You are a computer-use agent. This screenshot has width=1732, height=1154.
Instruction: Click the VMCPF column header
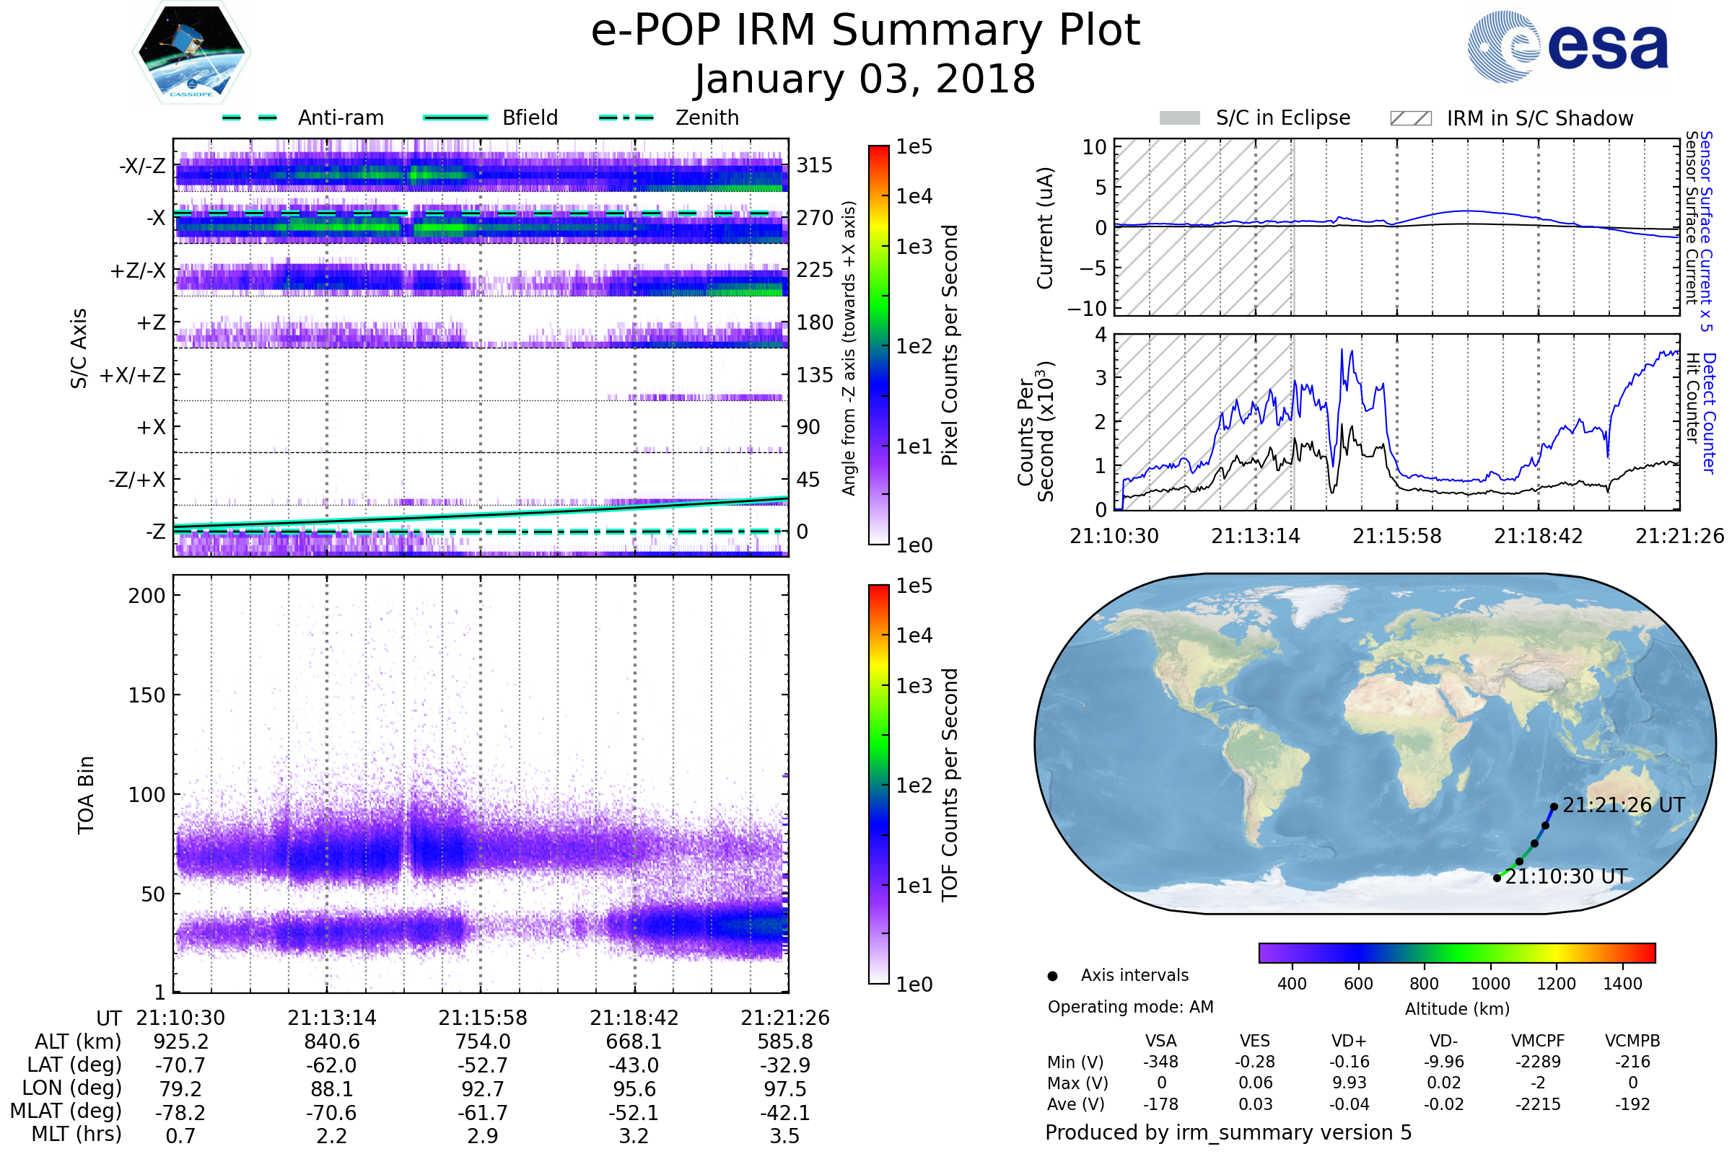[x=1538, y=1041]
